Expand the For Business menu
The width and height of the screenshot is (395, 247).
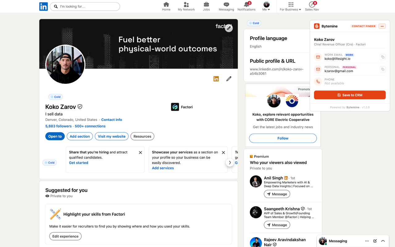click(290, 6)
